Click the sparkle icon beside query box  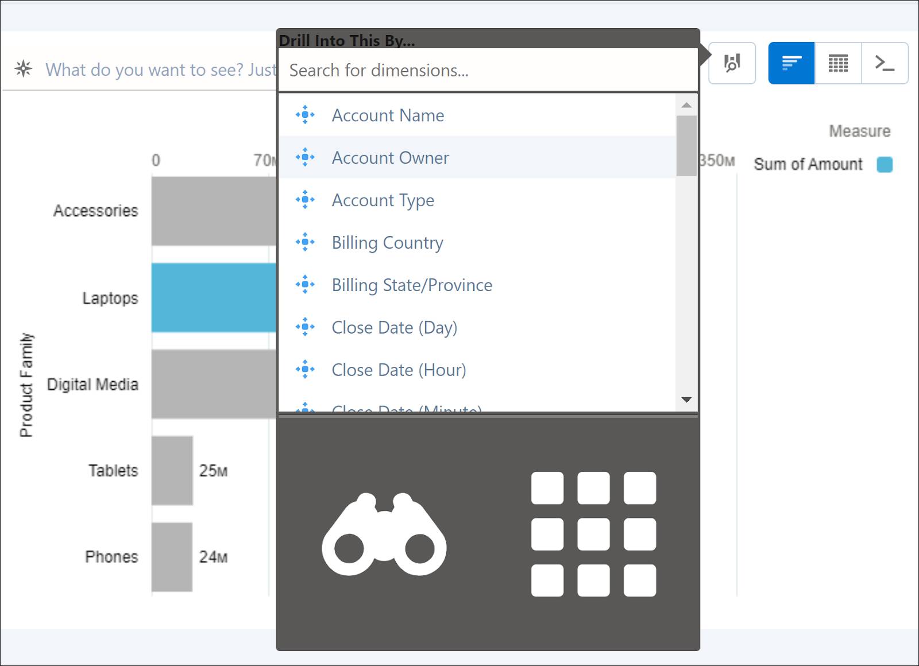24,69
